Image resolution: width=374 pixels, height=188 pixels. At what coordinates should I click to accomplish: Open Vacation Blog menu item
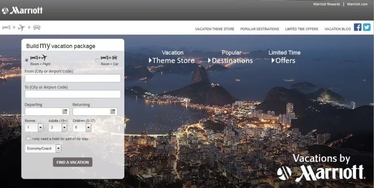(338, 29)
